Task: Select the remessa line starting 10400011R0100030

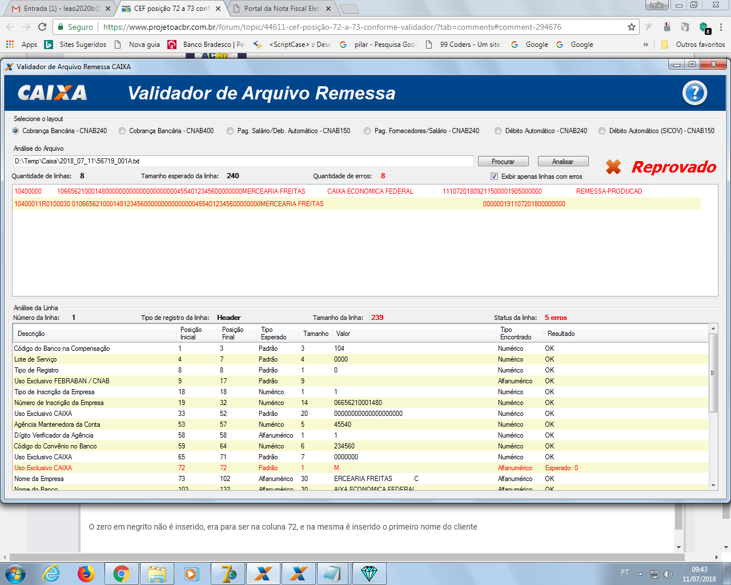Action: pos(356,204)
